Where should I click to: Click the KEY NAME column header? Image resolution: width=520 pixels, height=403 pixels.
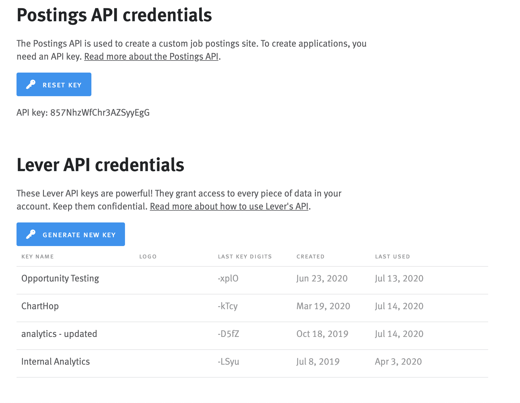38,256
